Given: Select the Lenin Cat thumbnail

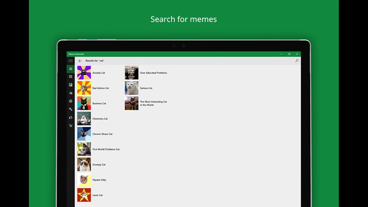Looking at the screenshot, I should coord(84,195).
